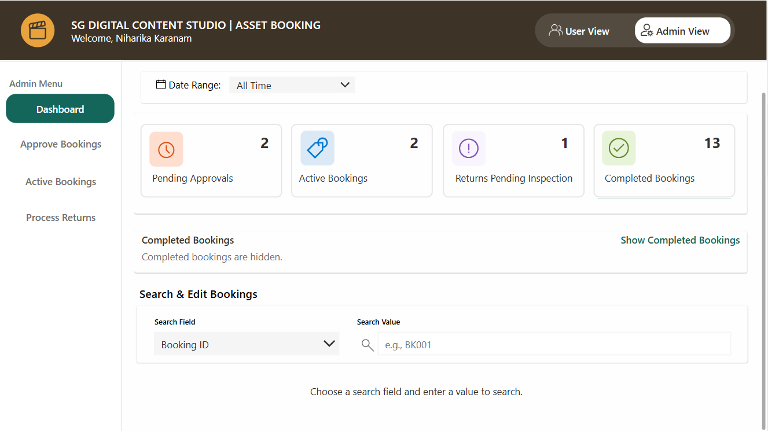Open the Pending Approvals card
Viewport: 768px width, 431px height.
coord(211,161)
